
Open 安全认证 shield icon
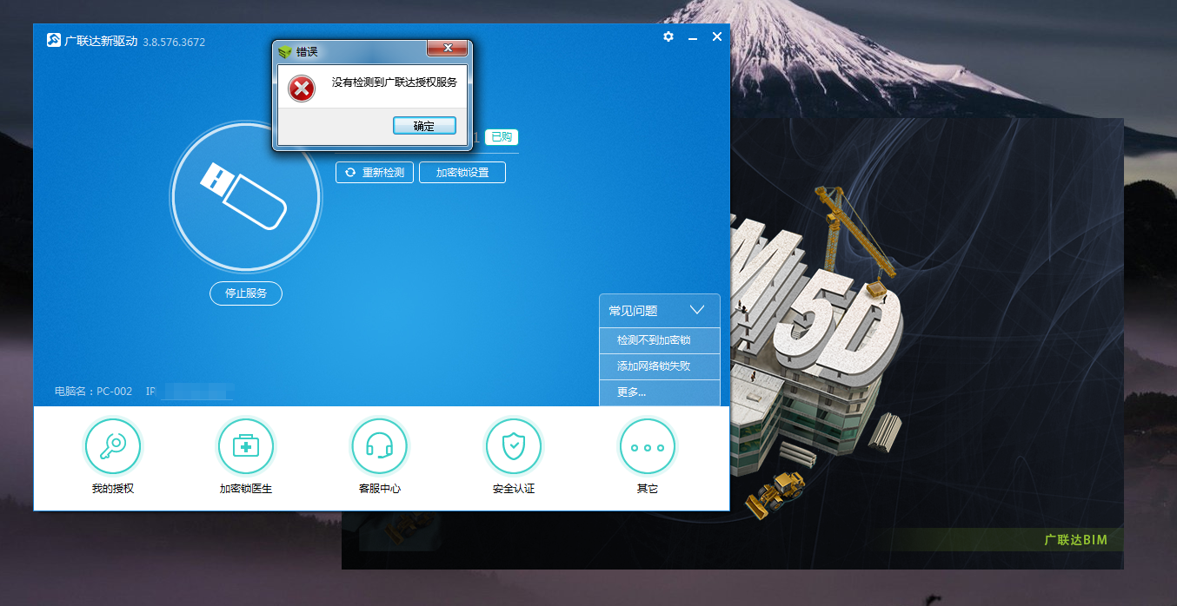(513, 446)
